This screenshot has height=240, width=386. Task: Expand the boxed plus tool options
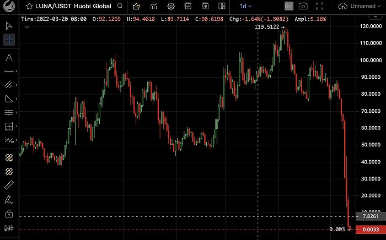[17, 126]
